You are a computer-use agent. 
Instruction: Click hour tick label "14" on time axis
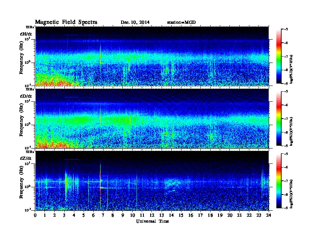[171, 216]
